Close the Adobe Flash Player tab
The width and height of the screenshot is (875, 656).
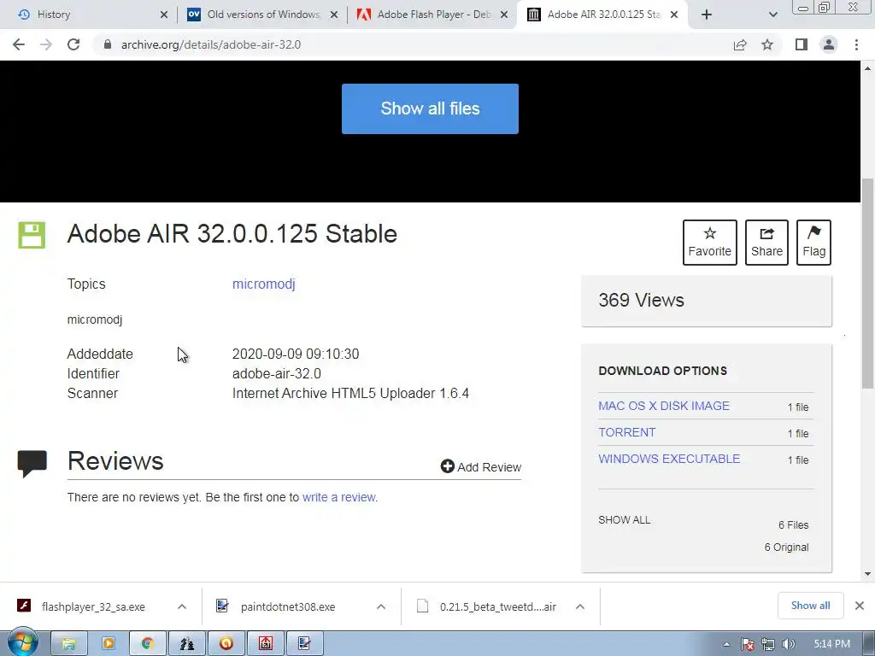click(504, 15)
